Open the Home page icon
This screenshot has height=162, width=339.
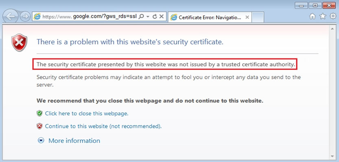tap(312, 16)
